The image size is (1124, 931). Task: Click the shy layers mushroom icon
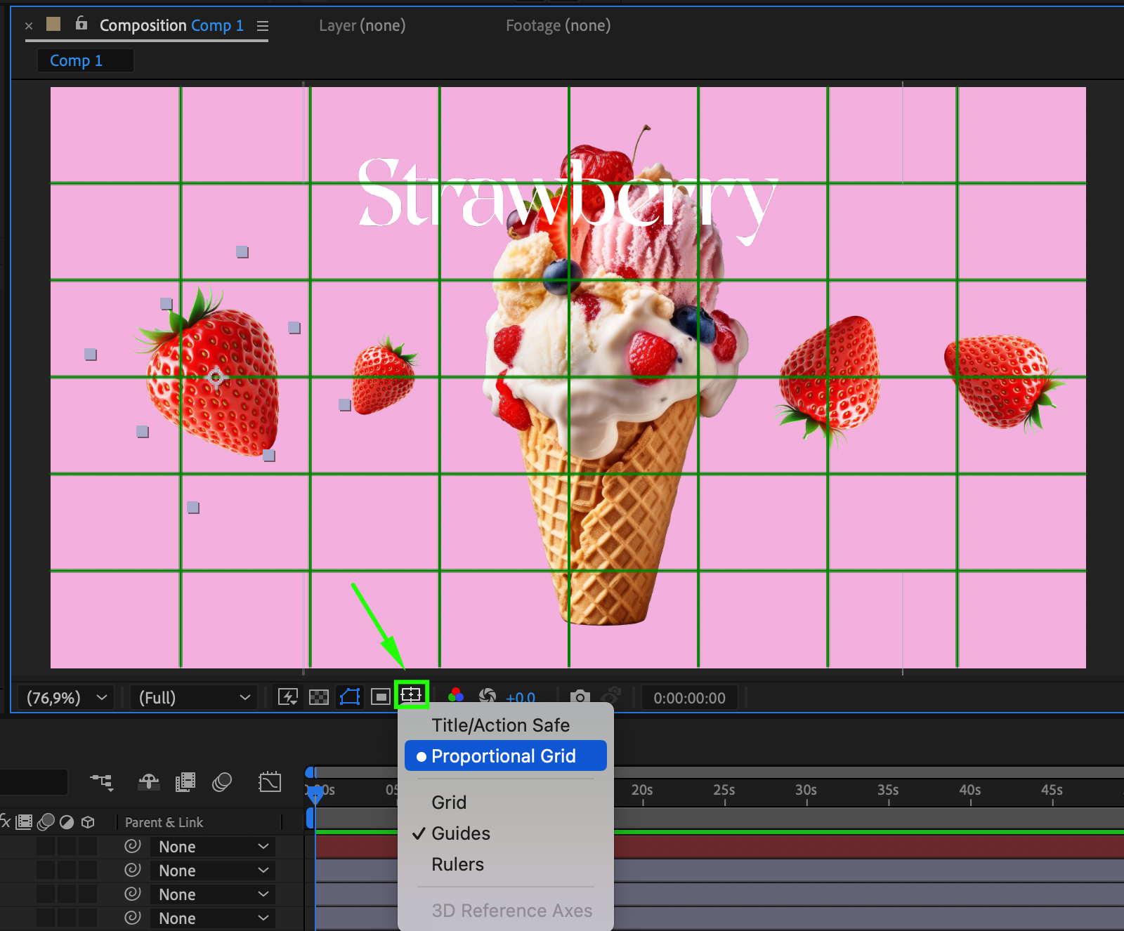click(149, 782)
